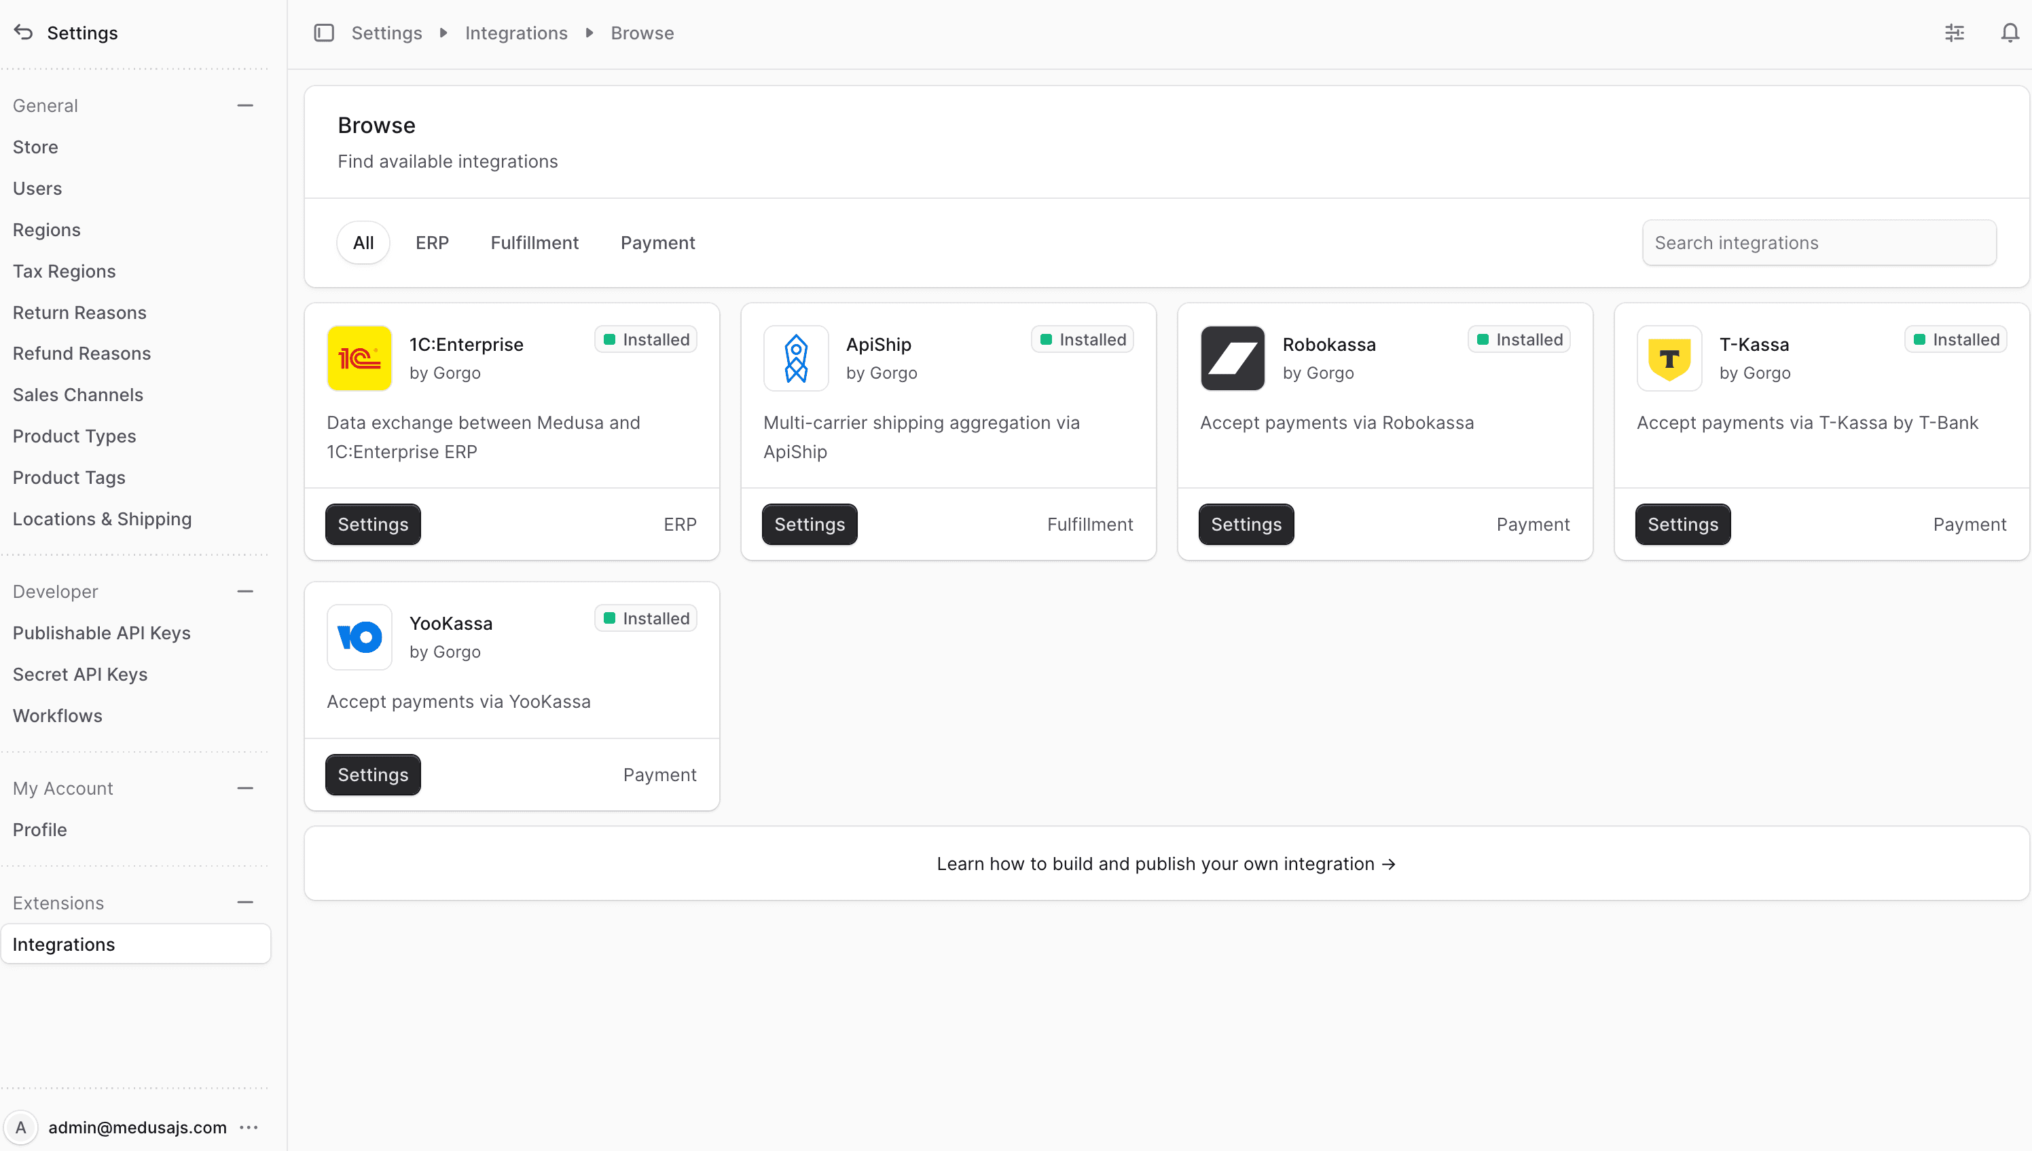Open Settings for Robokassa
This screenshot has width=2032, height=1151.
(1246, 524)
